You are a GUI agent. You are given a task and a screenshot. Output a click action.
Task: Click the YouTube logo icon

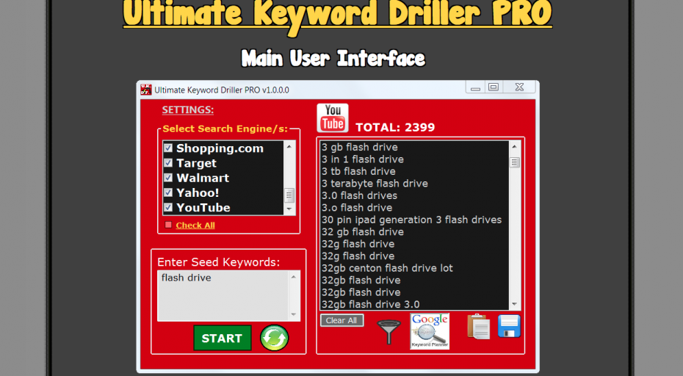(x=333, y=118)
